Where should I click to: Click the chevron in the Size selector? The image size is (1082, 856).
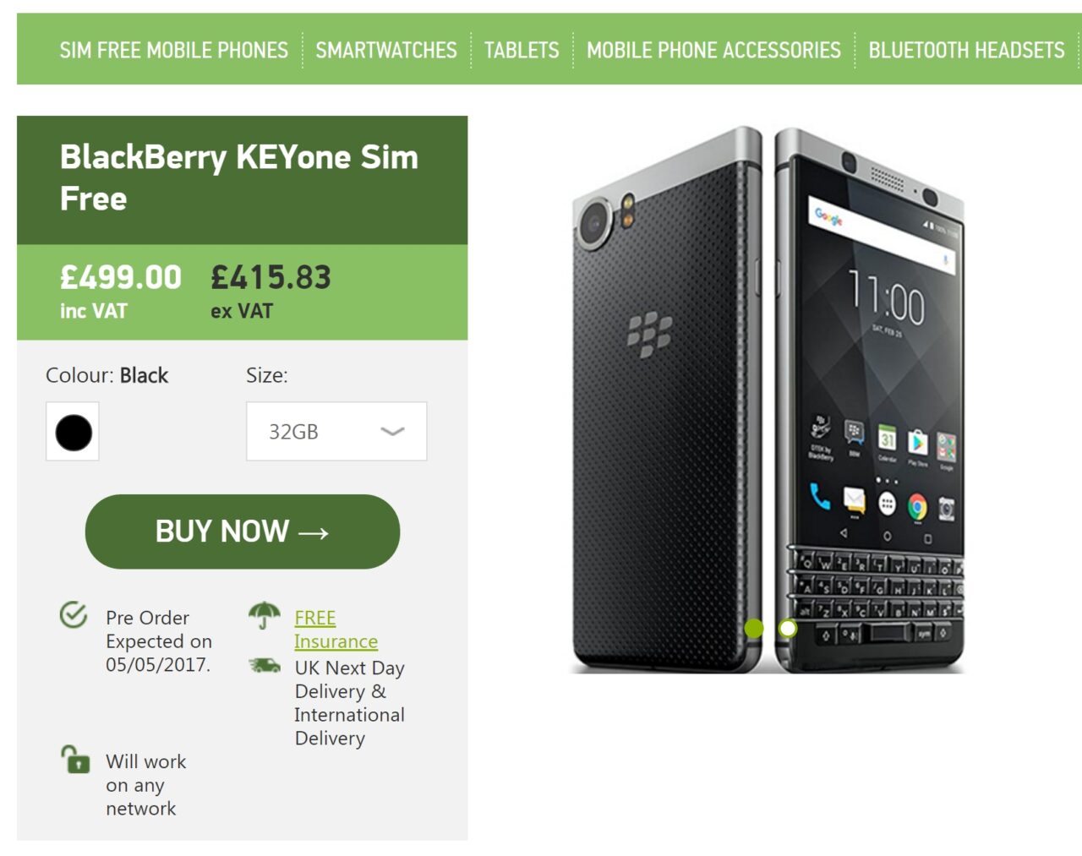pyautogui.click(x=392, y=432)
